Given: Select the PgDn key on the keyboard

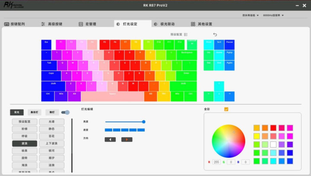Looking at the screenshot, I should (230, 66).
